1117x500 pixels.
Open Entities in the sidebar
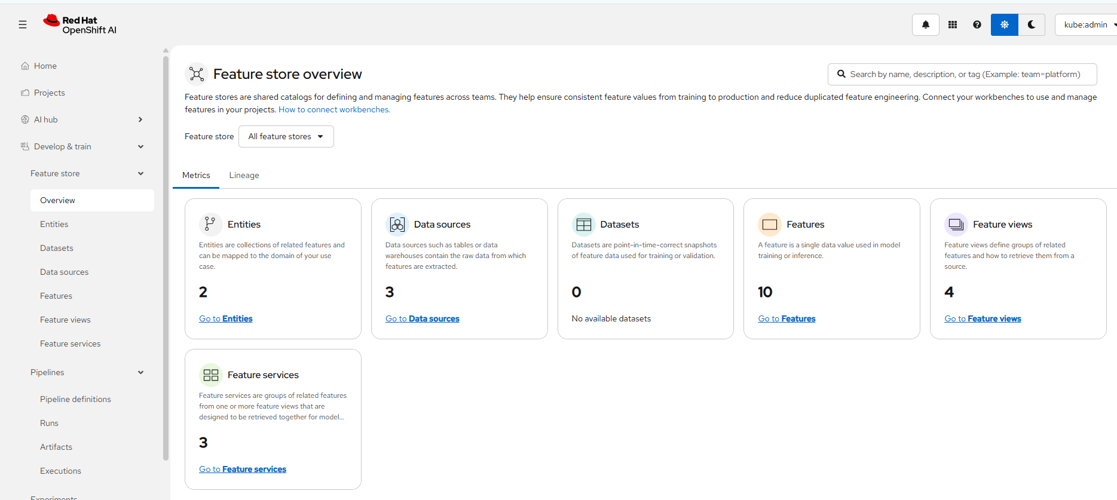(x=92, y=224)
